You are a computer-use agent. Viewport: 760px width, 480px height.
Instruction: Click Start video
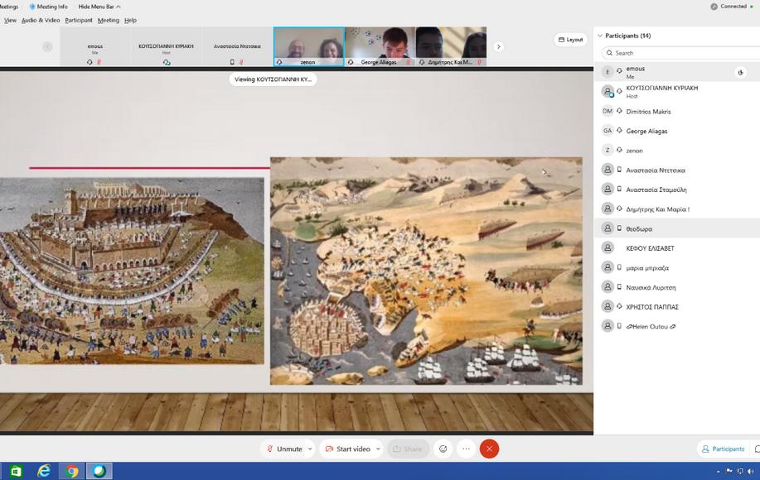coord(348,449)
